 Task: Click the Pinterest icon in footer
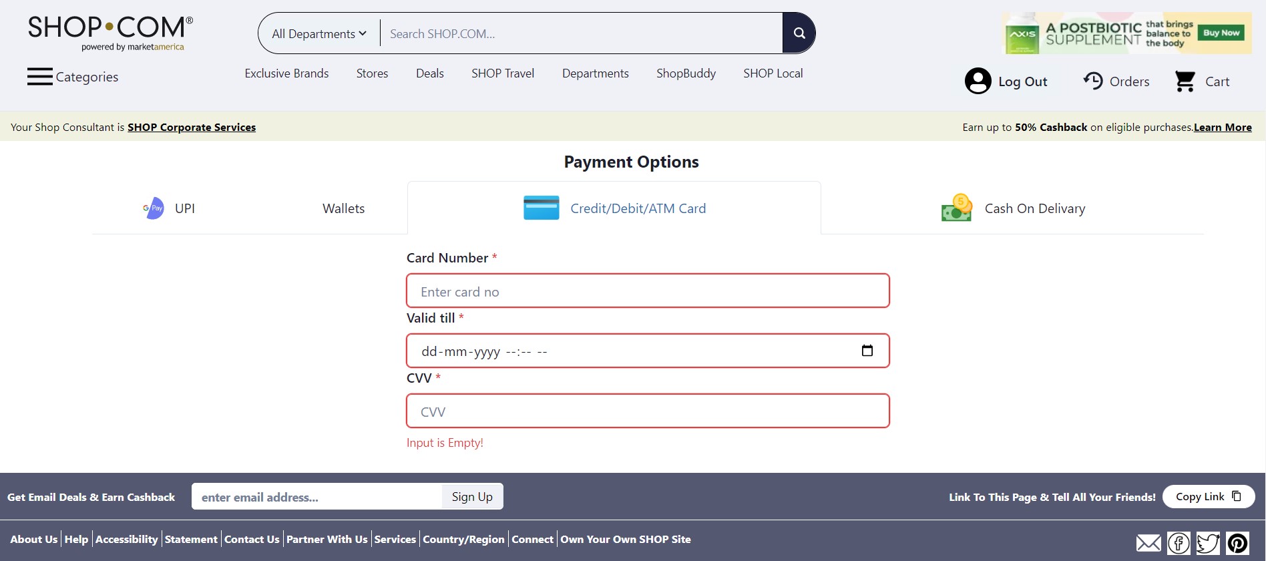1239,543
